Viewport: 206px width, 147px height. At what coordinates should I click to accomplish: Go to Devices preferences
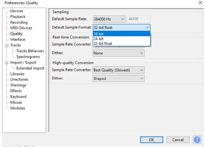[17, 11]
